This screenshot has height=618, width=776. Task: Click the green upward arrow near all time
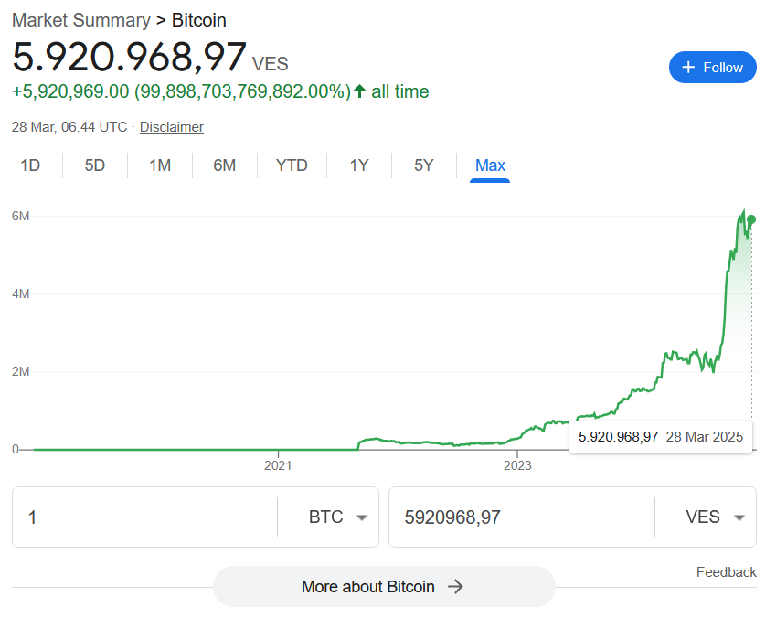(x=359, y=91)
